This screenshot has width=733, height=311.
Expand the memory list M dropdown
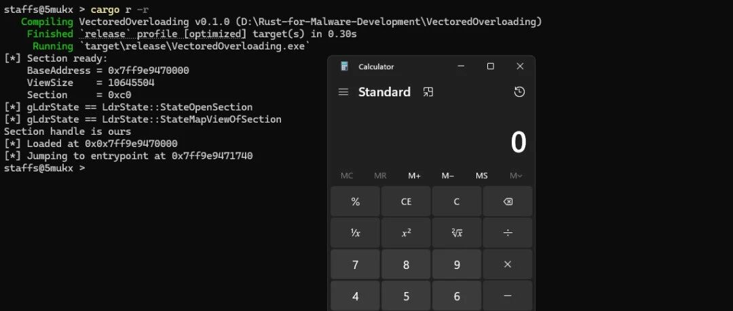tap(516, 175)
